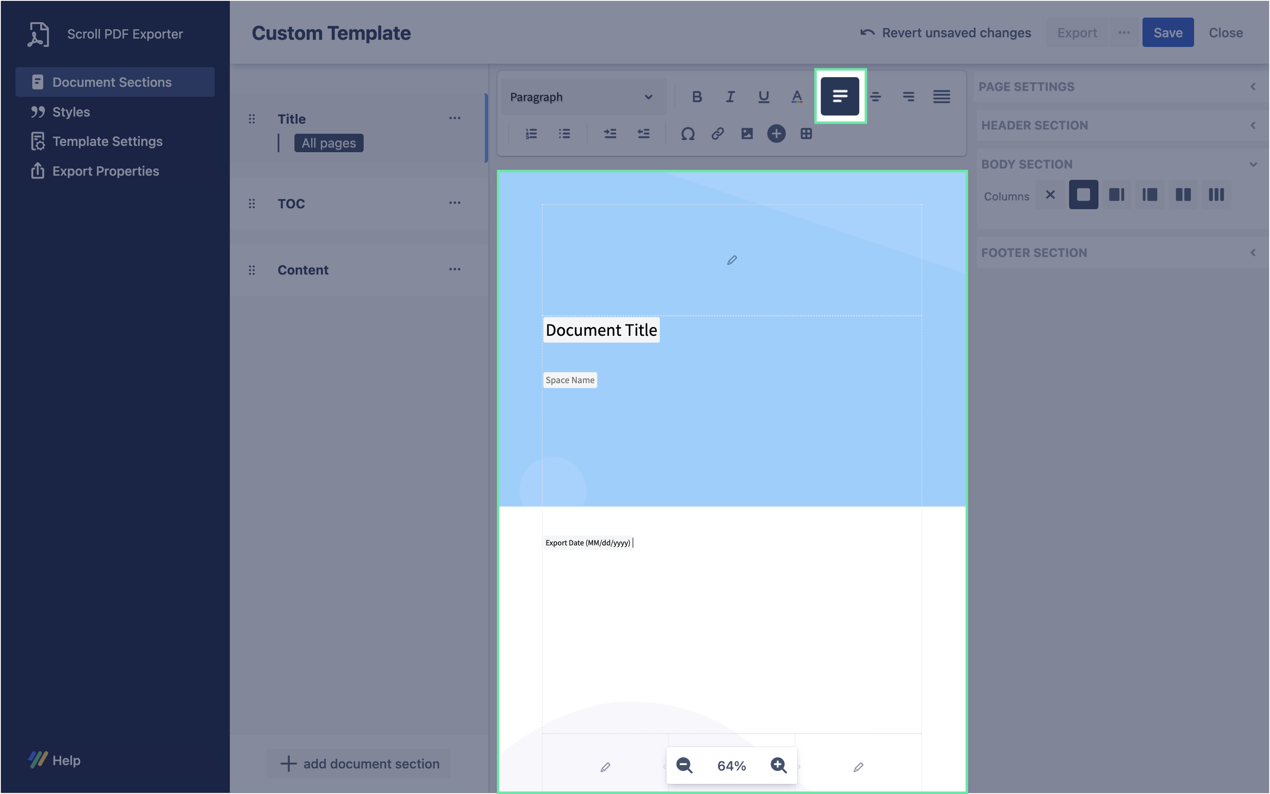Open the Paragraph style dropdown
The image size is (1270, 794).
point(583,97)
